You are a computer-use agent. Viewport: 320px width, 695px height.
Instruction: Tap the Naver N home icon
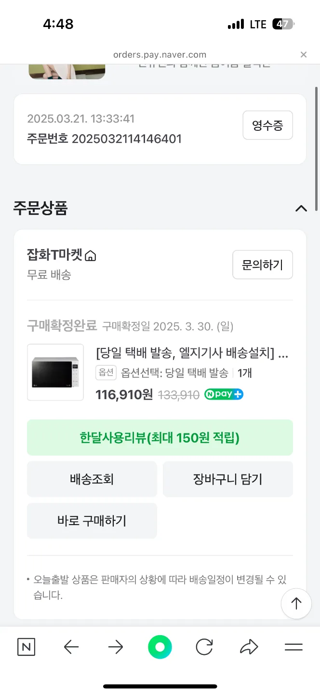click(x=26, y=647)
